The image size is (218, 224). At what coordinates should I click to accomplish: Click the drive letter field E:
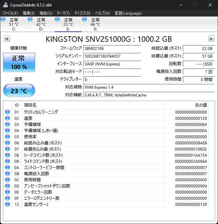coord(112,79)
